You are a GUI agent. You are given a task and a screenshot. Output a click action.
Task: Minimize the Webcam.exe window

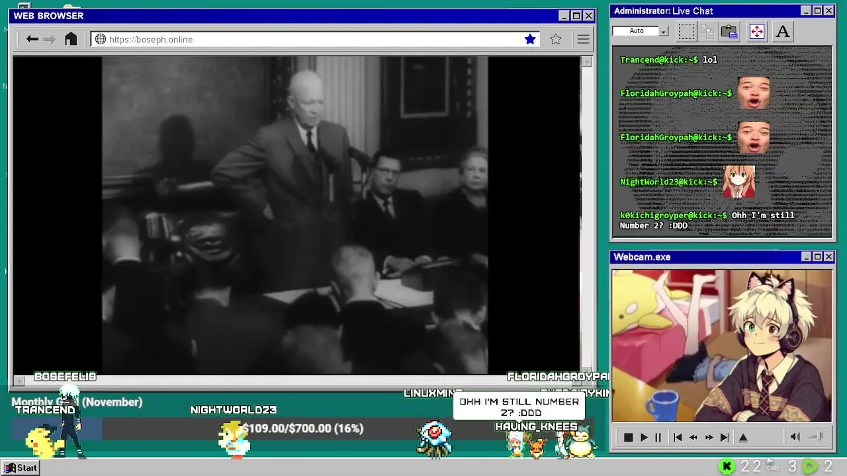pos(806,257)
